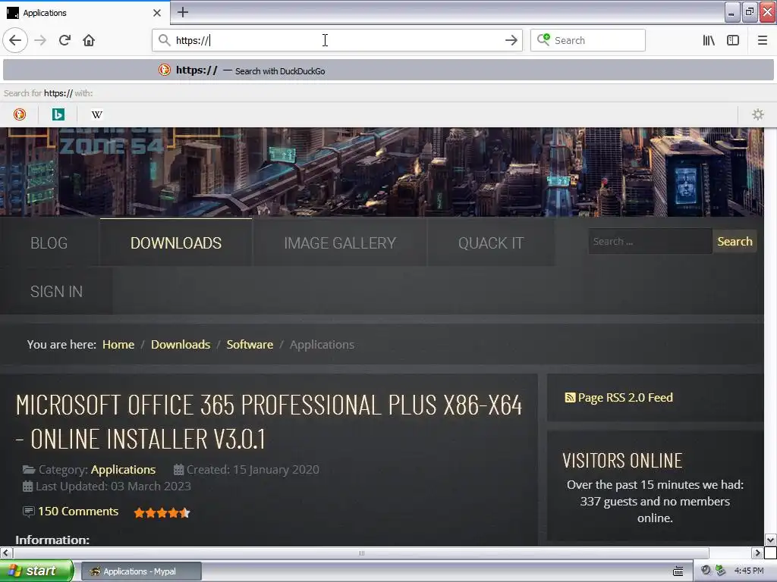Search with the DuckDuckGo one-off icon
Viewport: 777px width, 582px height.
pos(19,114)
